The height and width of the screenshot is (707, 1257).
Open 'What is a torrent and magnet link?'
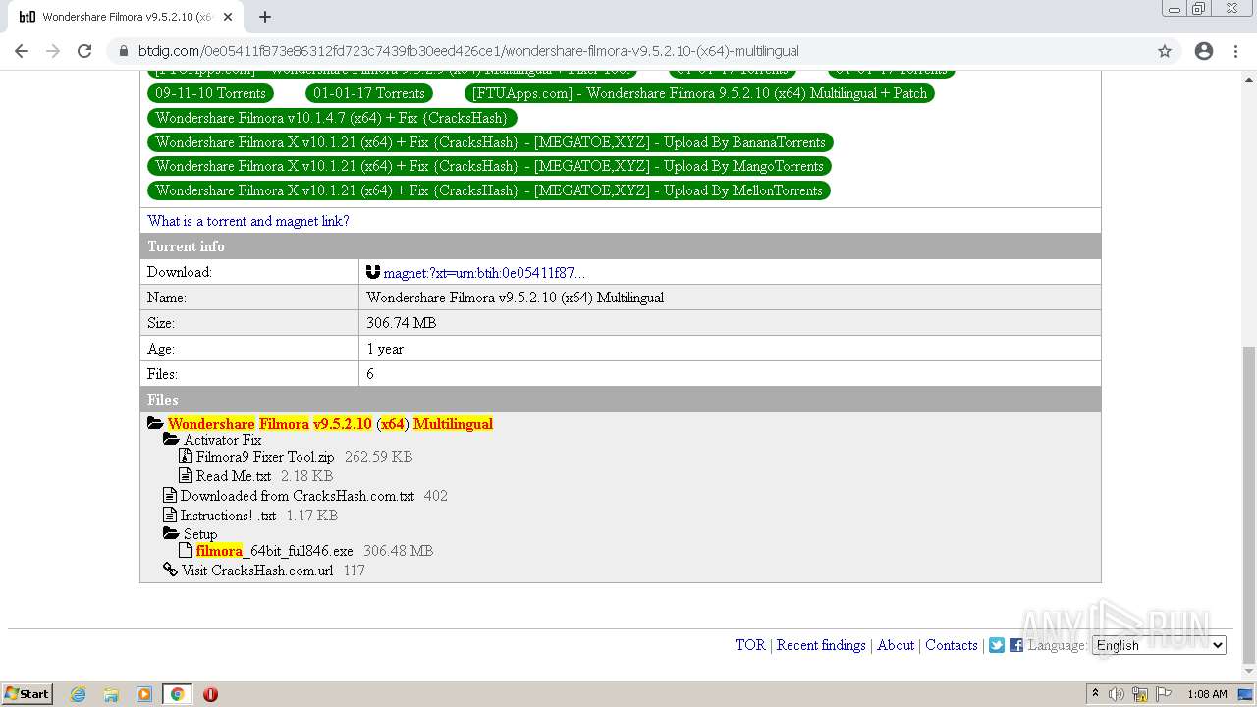click(248, 221)
